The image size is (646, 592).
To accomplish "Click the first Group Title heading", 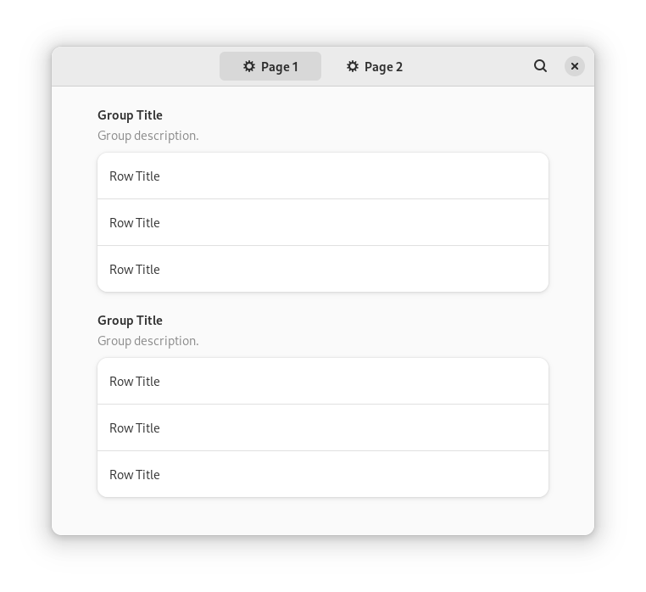I will pyautogui.click(x=130, y=115).
